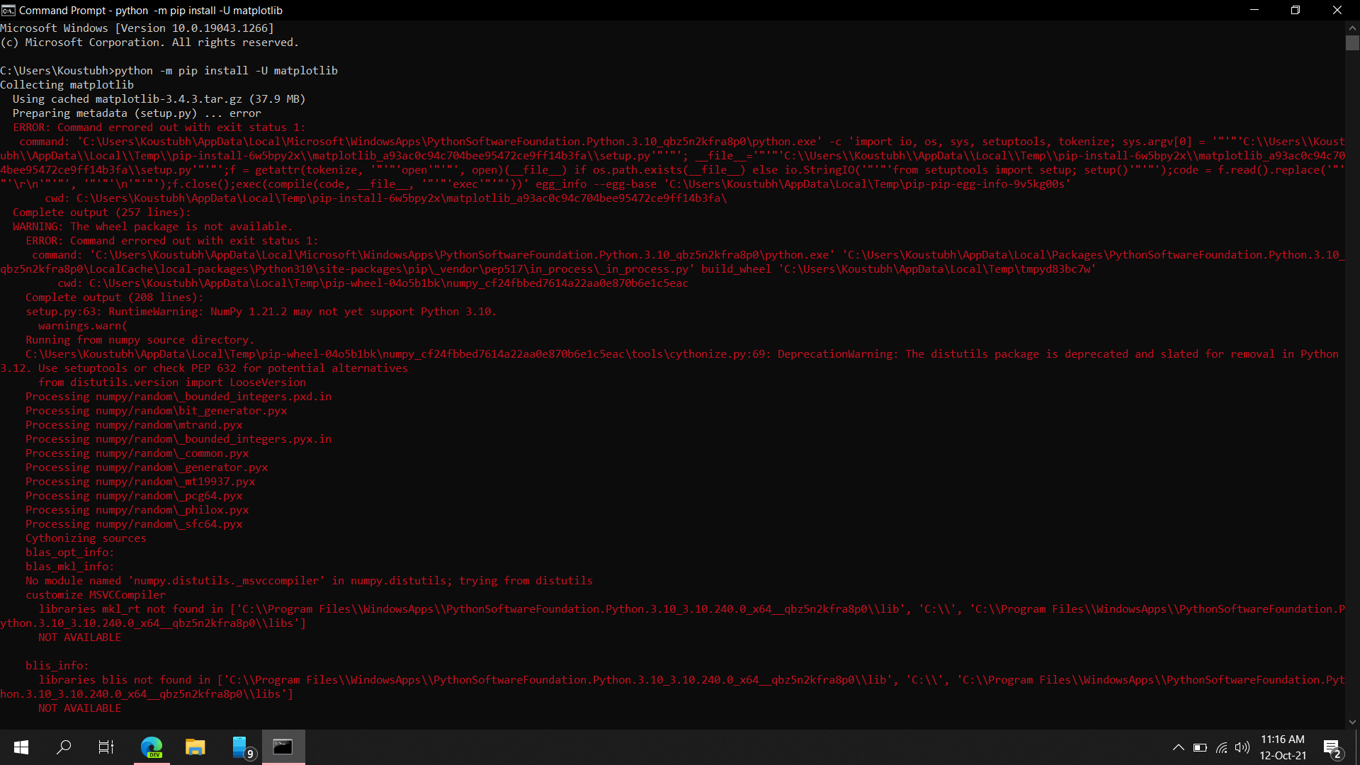The image size is (1360, 765).
Task: Click the Command Prompt title bar icon
Action: coord(8,10)
